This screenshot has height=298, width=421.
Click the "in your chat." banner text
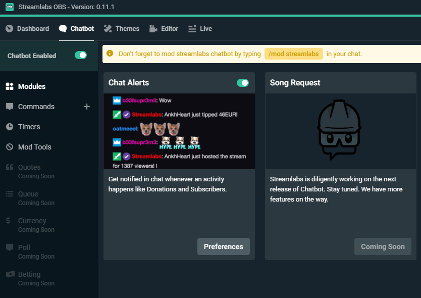pos(344,54)
